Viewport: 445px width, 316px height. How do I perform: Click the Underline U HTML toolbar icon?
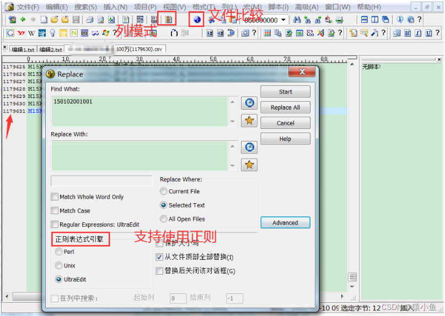pyautogui.click(x=428, y=33)
